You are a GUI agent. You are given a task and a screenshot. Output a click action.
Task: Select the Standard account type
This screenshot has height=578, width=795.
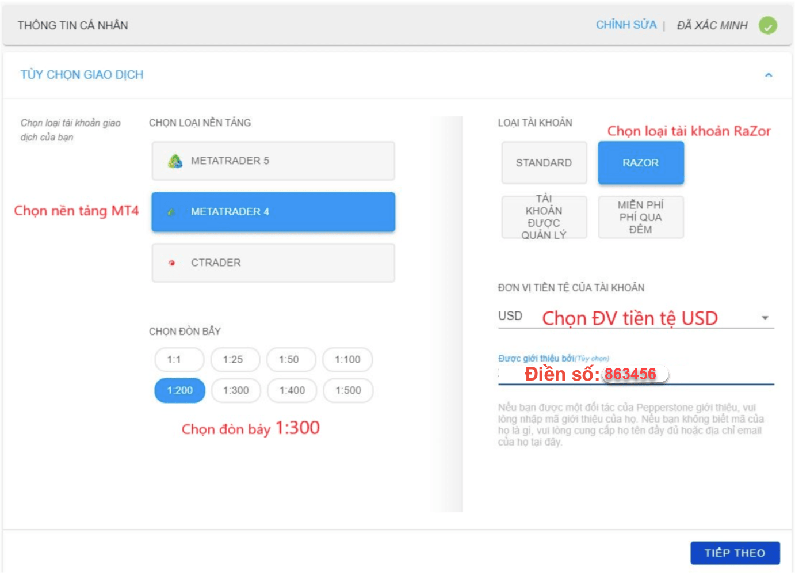point(544,163)
